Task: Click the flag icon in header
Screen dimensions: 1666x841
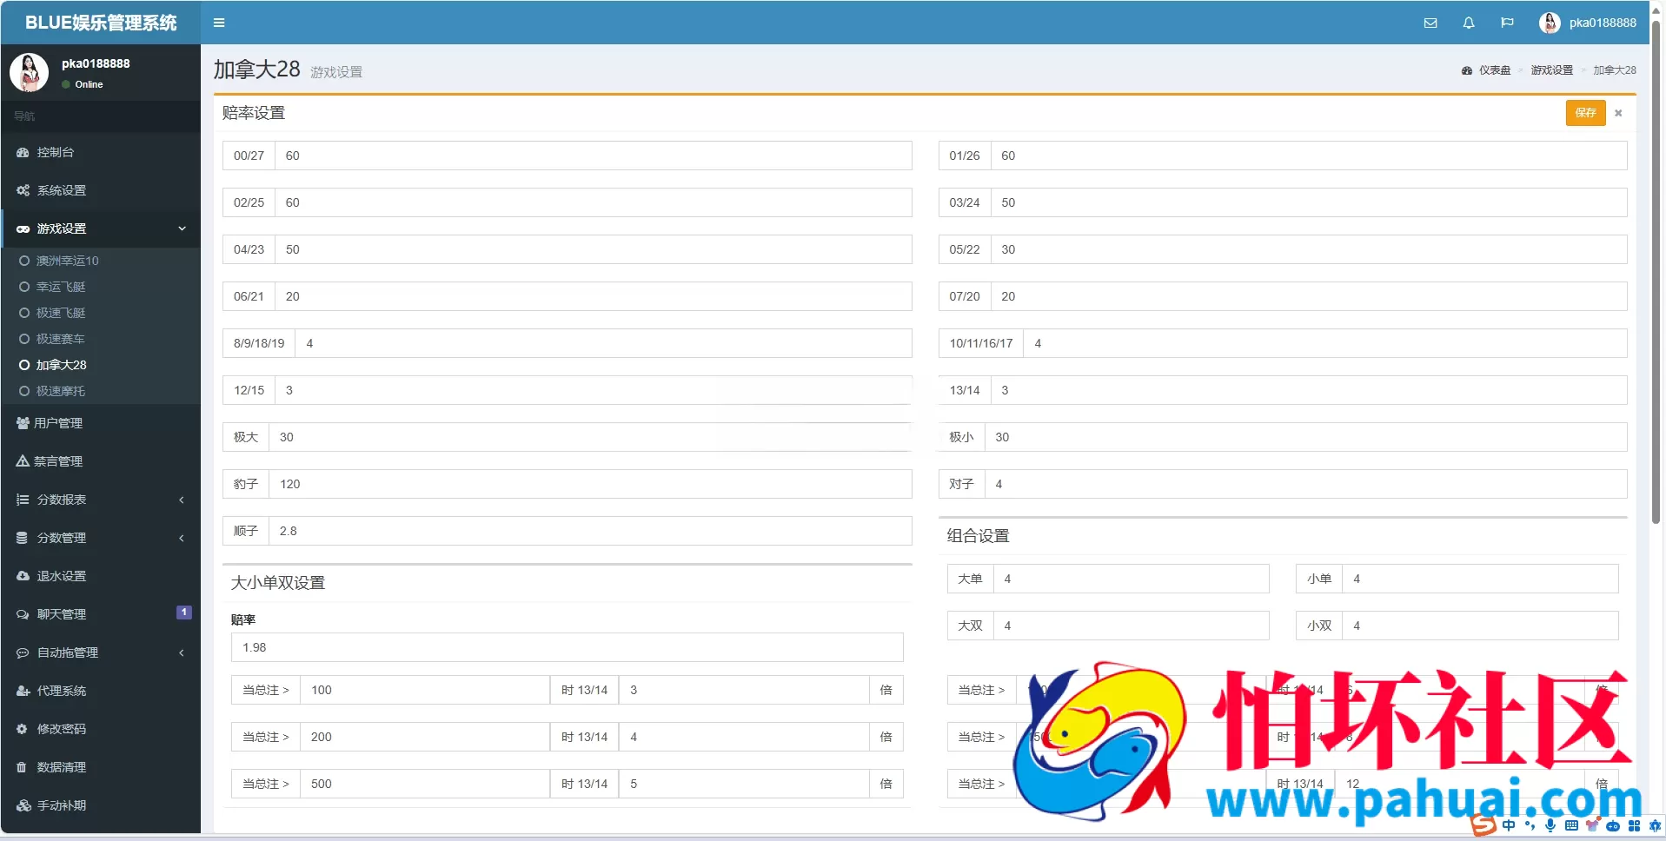Action: 1507,23
